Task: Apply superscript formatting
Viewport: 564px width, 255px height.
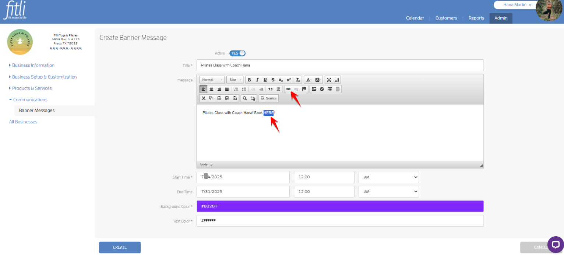Action: coord(289,80)
